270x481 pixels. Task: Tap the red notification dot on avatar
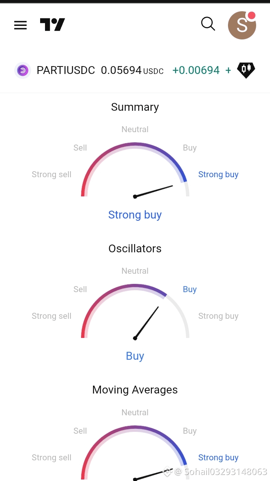click(x=252, y=16)
